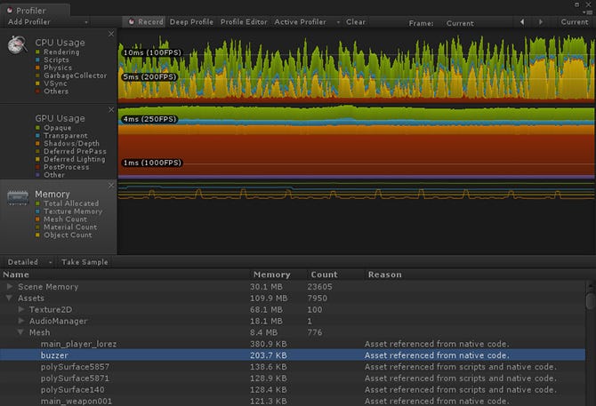The width and height of the screenshot is (596, 406).
Task: Close the GPU Usage profiler module
Action: point(111,109)
